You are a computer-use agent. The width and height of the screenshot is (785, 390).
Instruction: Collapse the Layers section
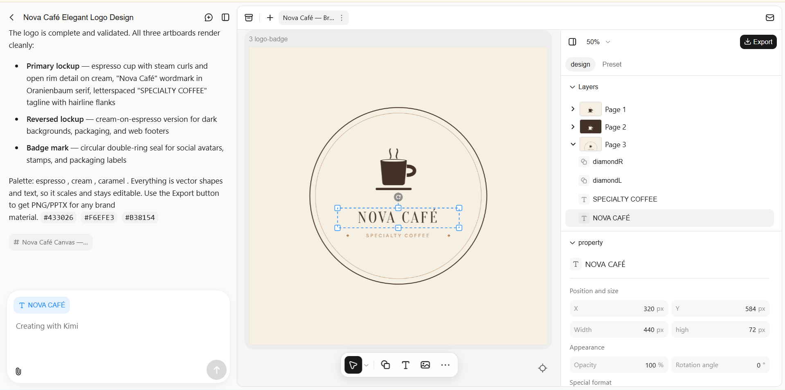pos(572,87)
